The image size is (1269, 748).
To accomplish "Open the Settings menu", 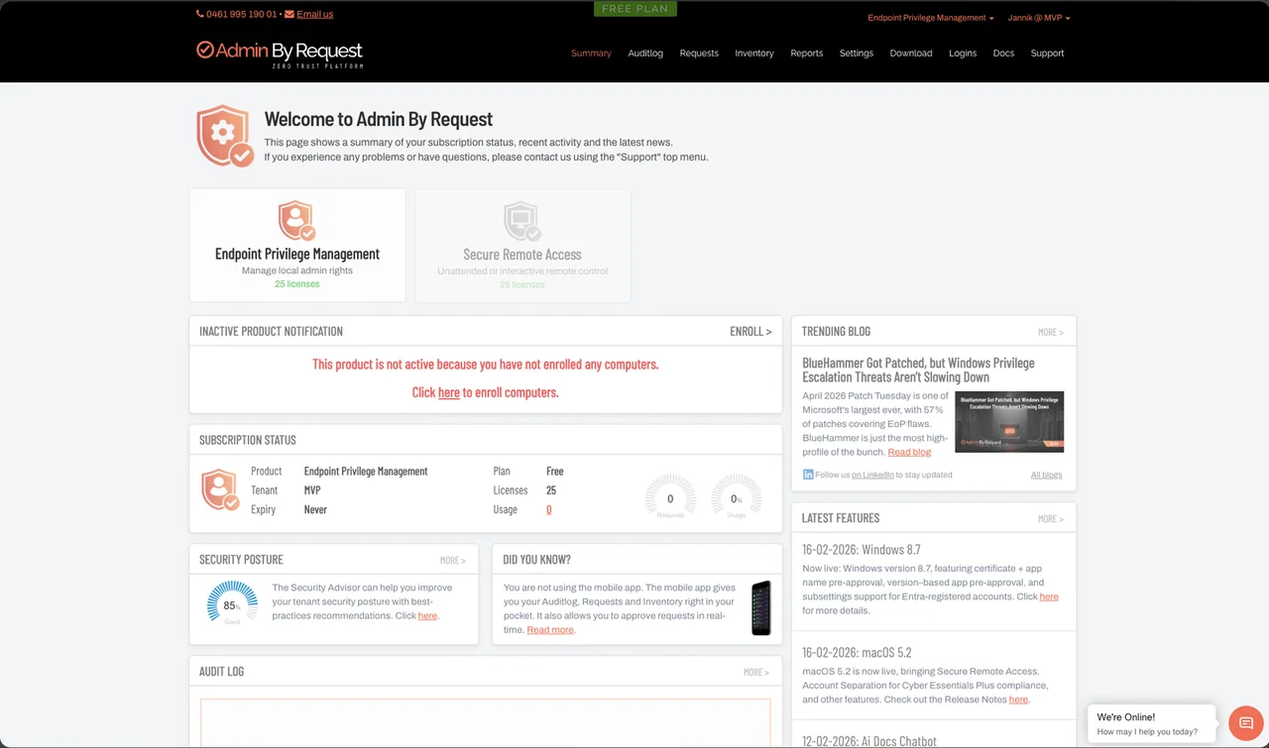I will tap(857, 53).
